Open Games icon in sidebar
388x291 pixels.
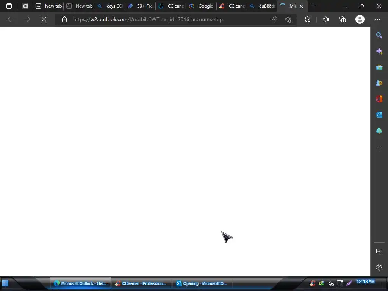click(379, 83)
